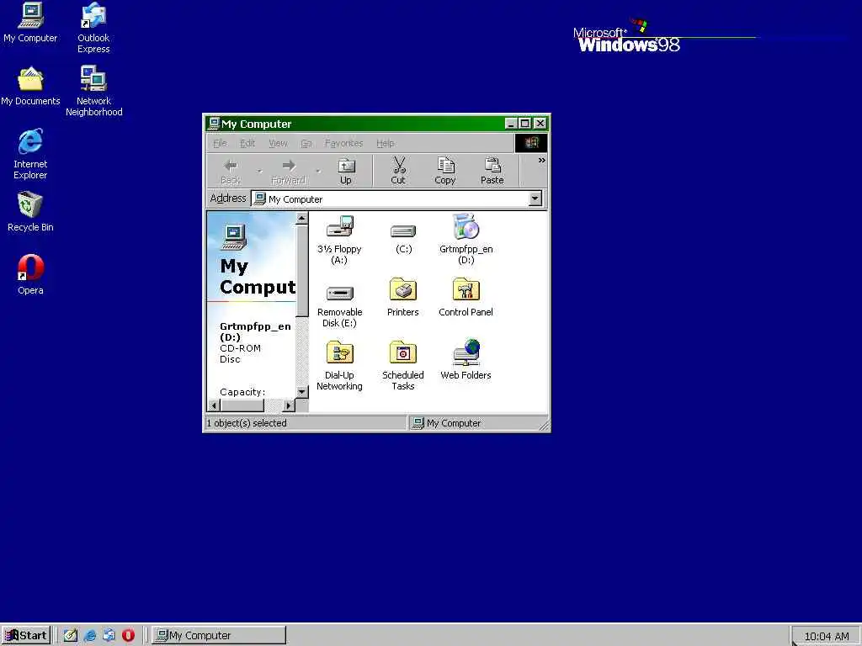The width and height of the screenshot is (862, 646).
Task: Click the horizontal scroll right arrow
Action: (x=289, y=405)
